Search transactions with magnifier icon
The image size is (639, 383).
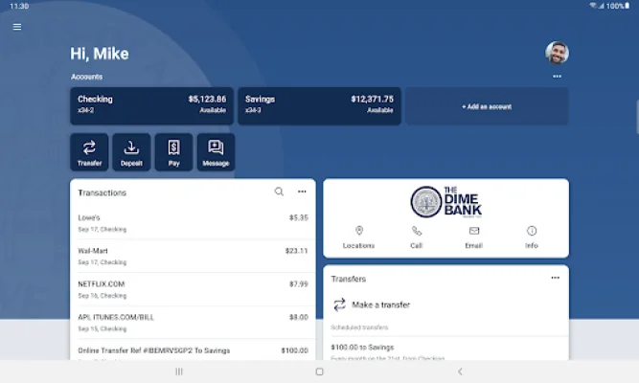[x=279, y=191]
